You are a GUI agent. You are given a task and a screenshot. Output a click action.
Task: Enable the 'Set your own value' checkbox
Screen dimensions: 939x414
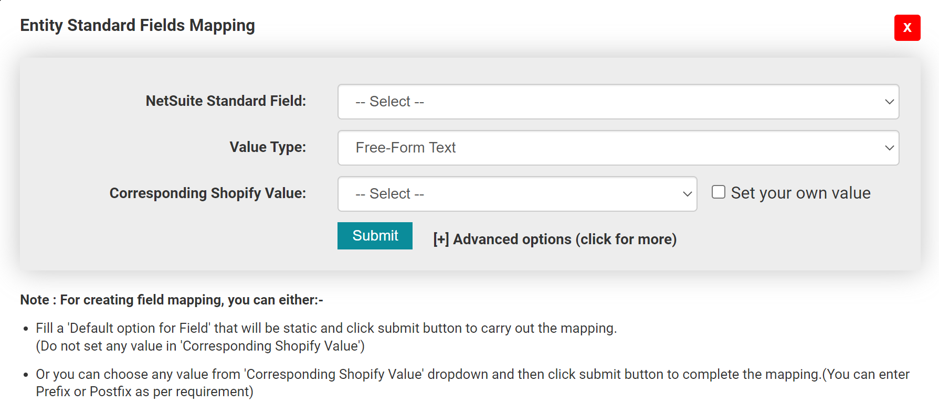(x=719, y=192)
